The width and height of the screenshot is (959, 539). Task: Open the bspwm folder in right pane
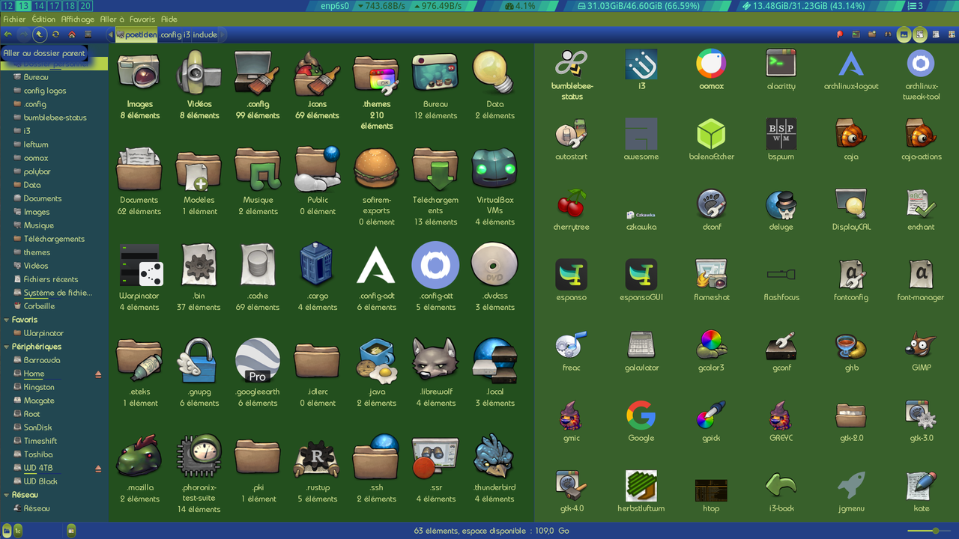781,141
